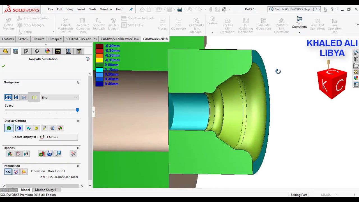This screenshot has height=202, width=359.
Task: Open the Tools menu
Action: coord(93,9)
